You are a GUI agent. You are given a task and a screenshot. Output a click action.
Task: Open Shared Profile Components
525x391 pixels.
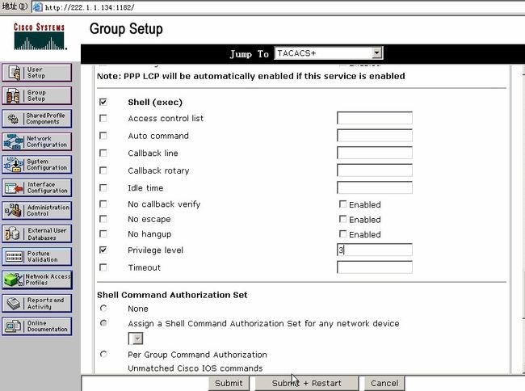36,119
